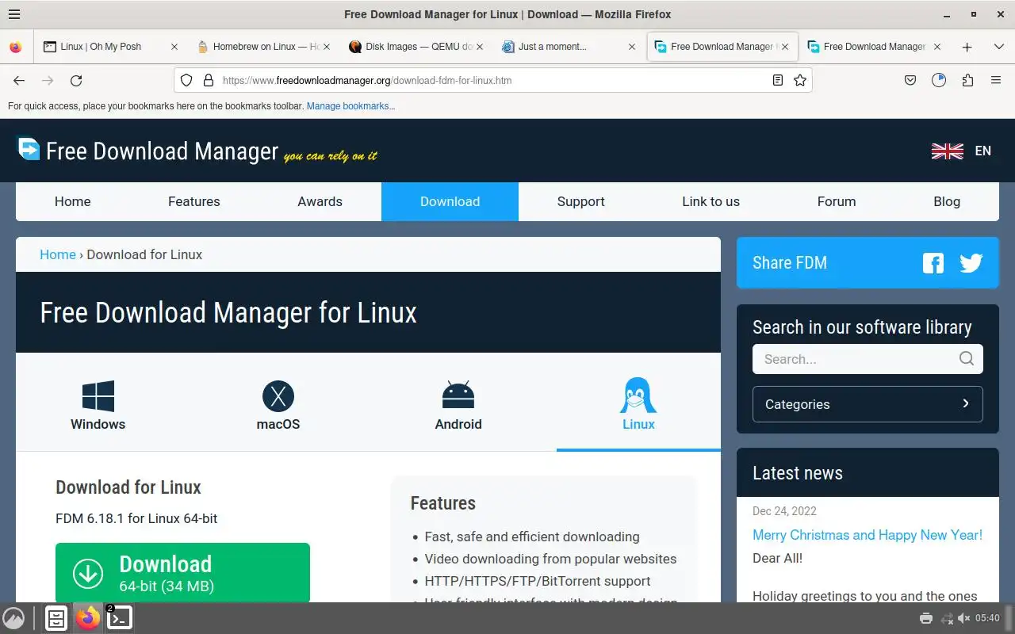Open tracking protection shield icon
The image size is (1015, 634).
186,80
